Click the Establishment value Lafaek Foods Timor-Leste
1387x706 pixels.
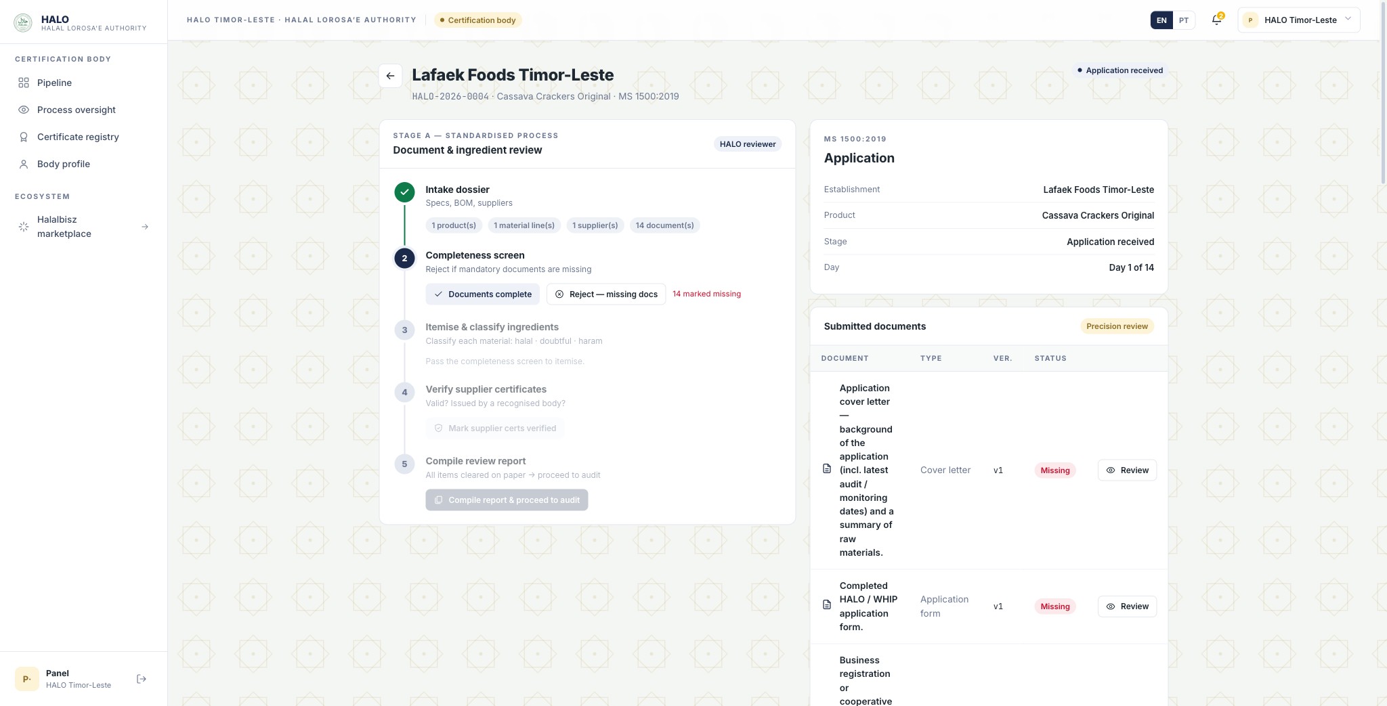1098,190
